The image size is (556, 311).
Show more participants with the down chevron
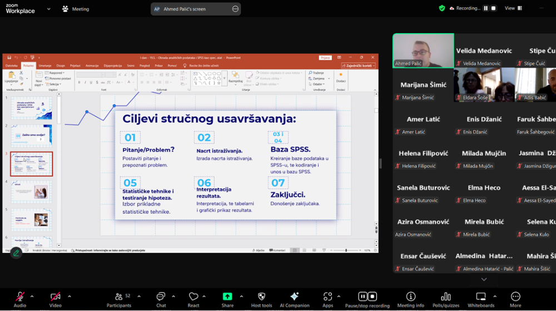[x=484, y=279]
